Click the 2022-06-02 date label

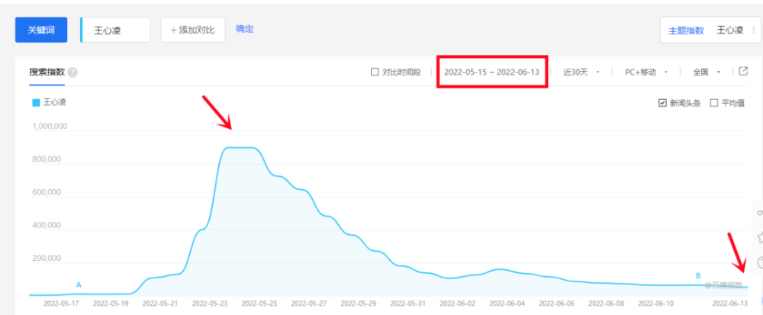click(x=457, y=304)
